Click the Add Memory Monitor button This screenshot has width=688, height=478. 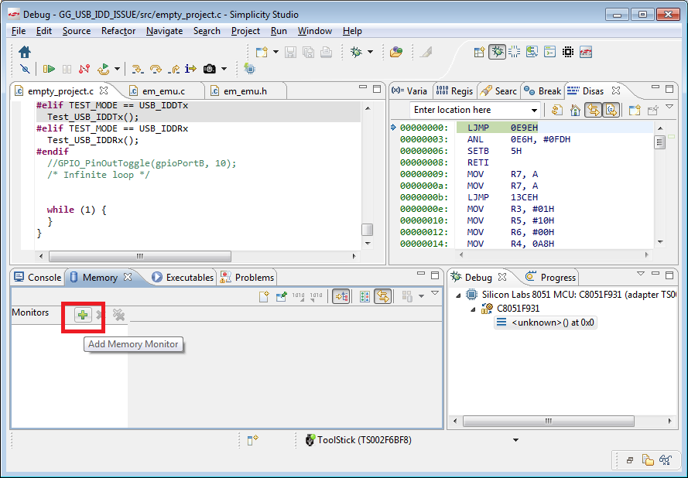(83, 315)
